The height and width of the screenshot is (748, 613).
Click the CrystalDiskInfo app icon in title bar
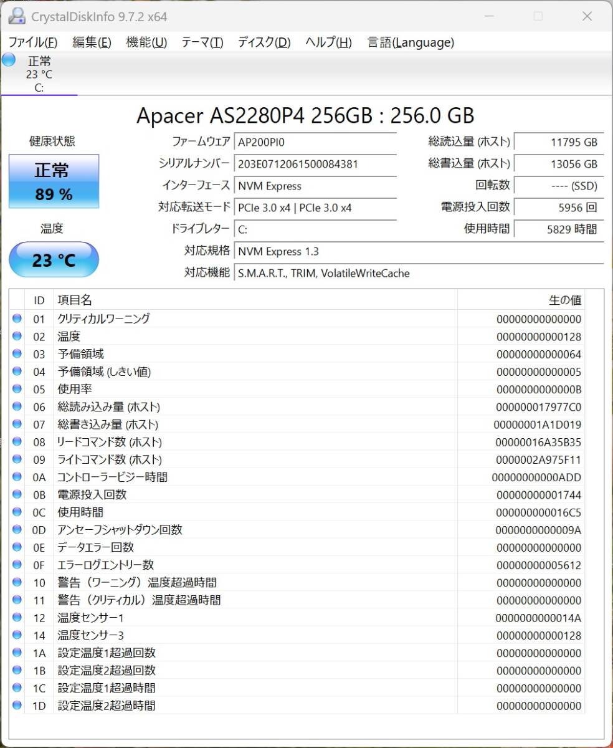pyautogui.click(x=17, y=16)
